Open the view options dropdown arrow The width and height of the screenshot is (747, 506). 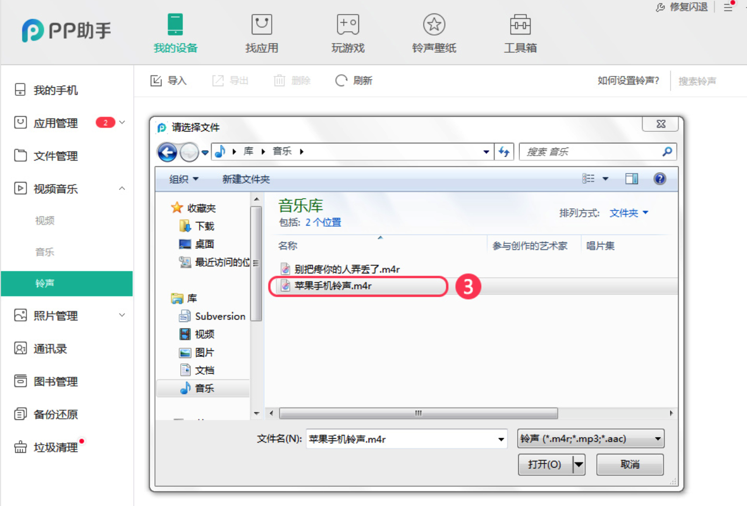point(605,179)
